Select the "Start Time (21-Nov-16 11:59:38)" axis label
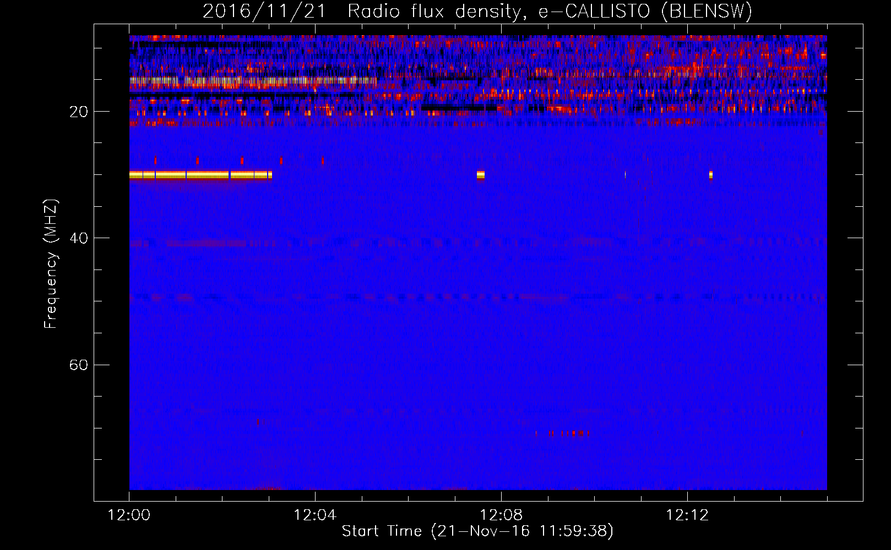 click(x=477, y=531)
